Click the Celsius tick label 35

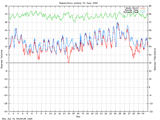click(x=6, y=6)
